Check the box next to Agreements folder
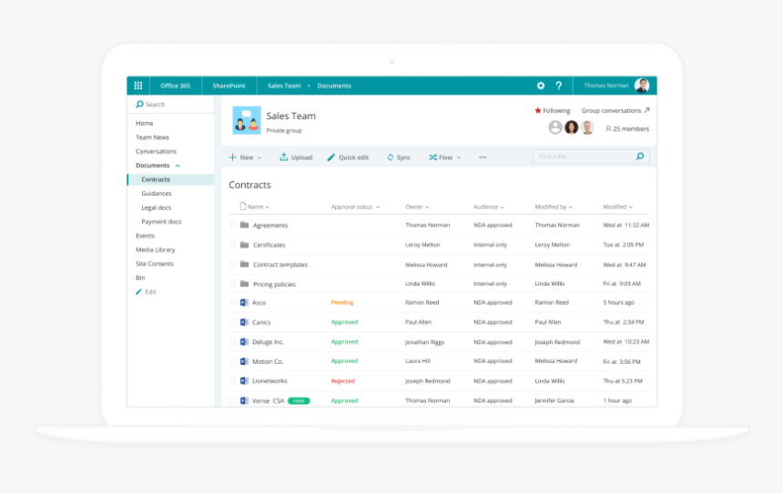Screen dimensions: 783x493 [233, 226]
